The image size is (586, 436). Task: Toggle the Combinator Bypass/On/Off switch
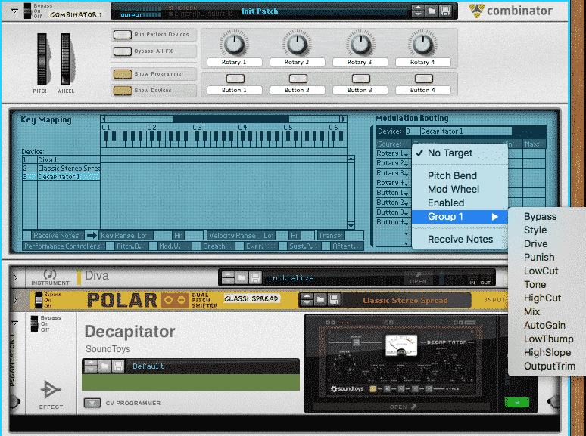click(28, 11)
